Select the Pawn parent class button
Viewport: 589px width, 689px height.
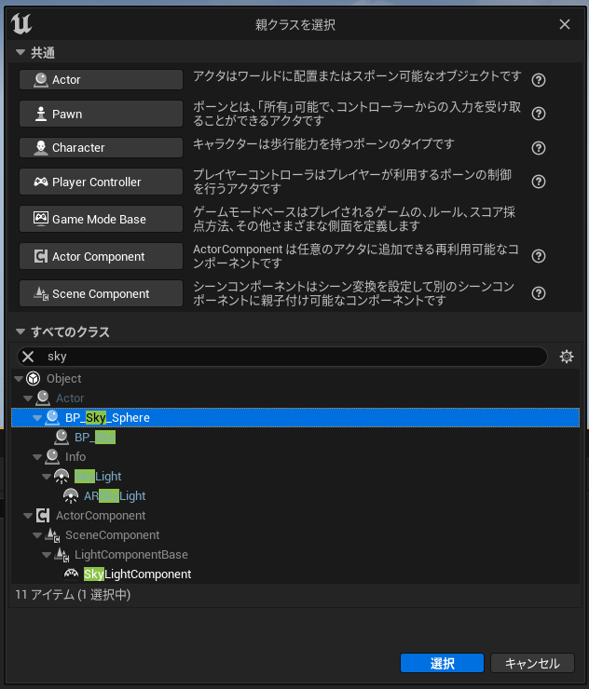coord(101,114)
